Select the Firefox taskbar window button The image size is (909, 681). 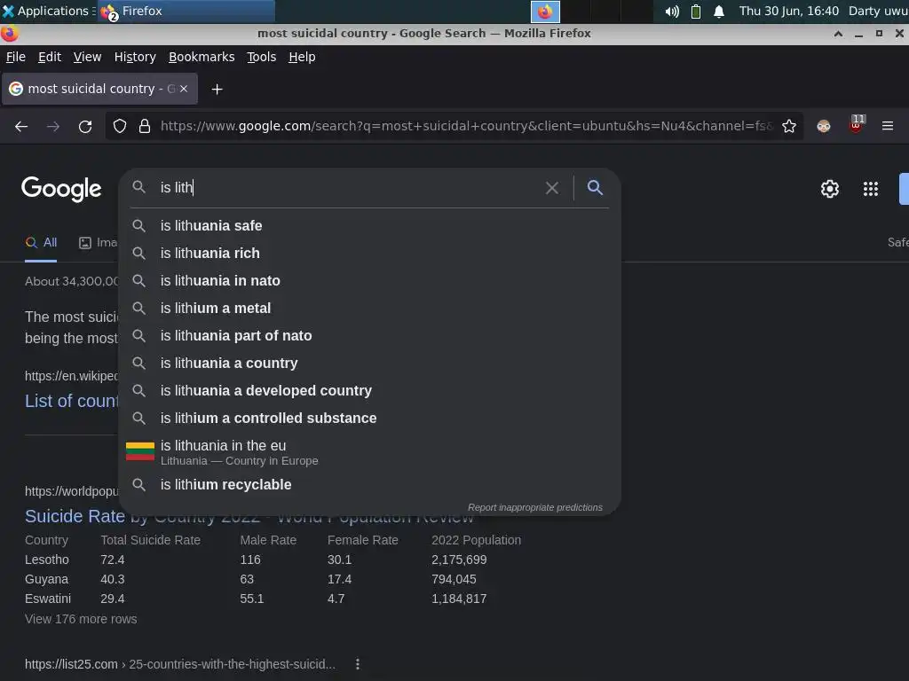point(186,11)
